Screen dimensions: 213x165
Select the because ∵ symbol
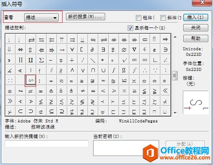coord(155,70)
